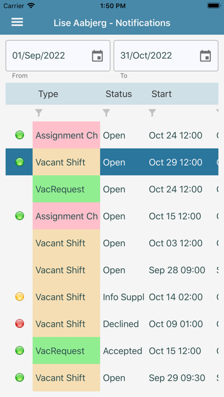Open Vacant Shift entry starting Oct 03 12:00
This screenshot has height=397, width=224.
pos(112,243)
